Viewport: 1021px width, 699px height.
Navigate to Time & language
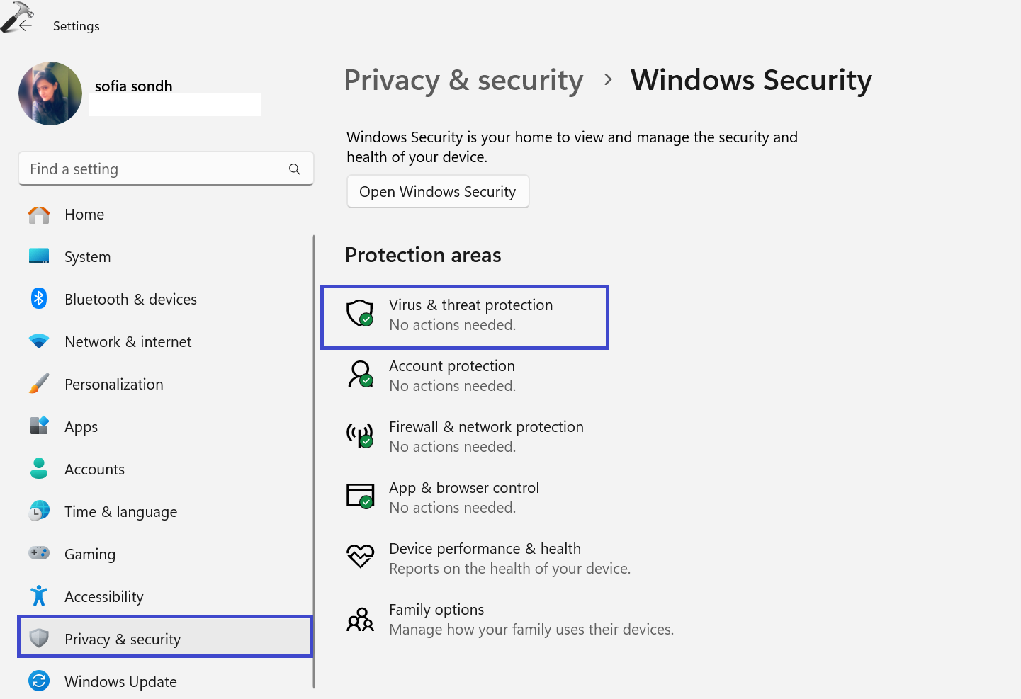coord(120,512)
